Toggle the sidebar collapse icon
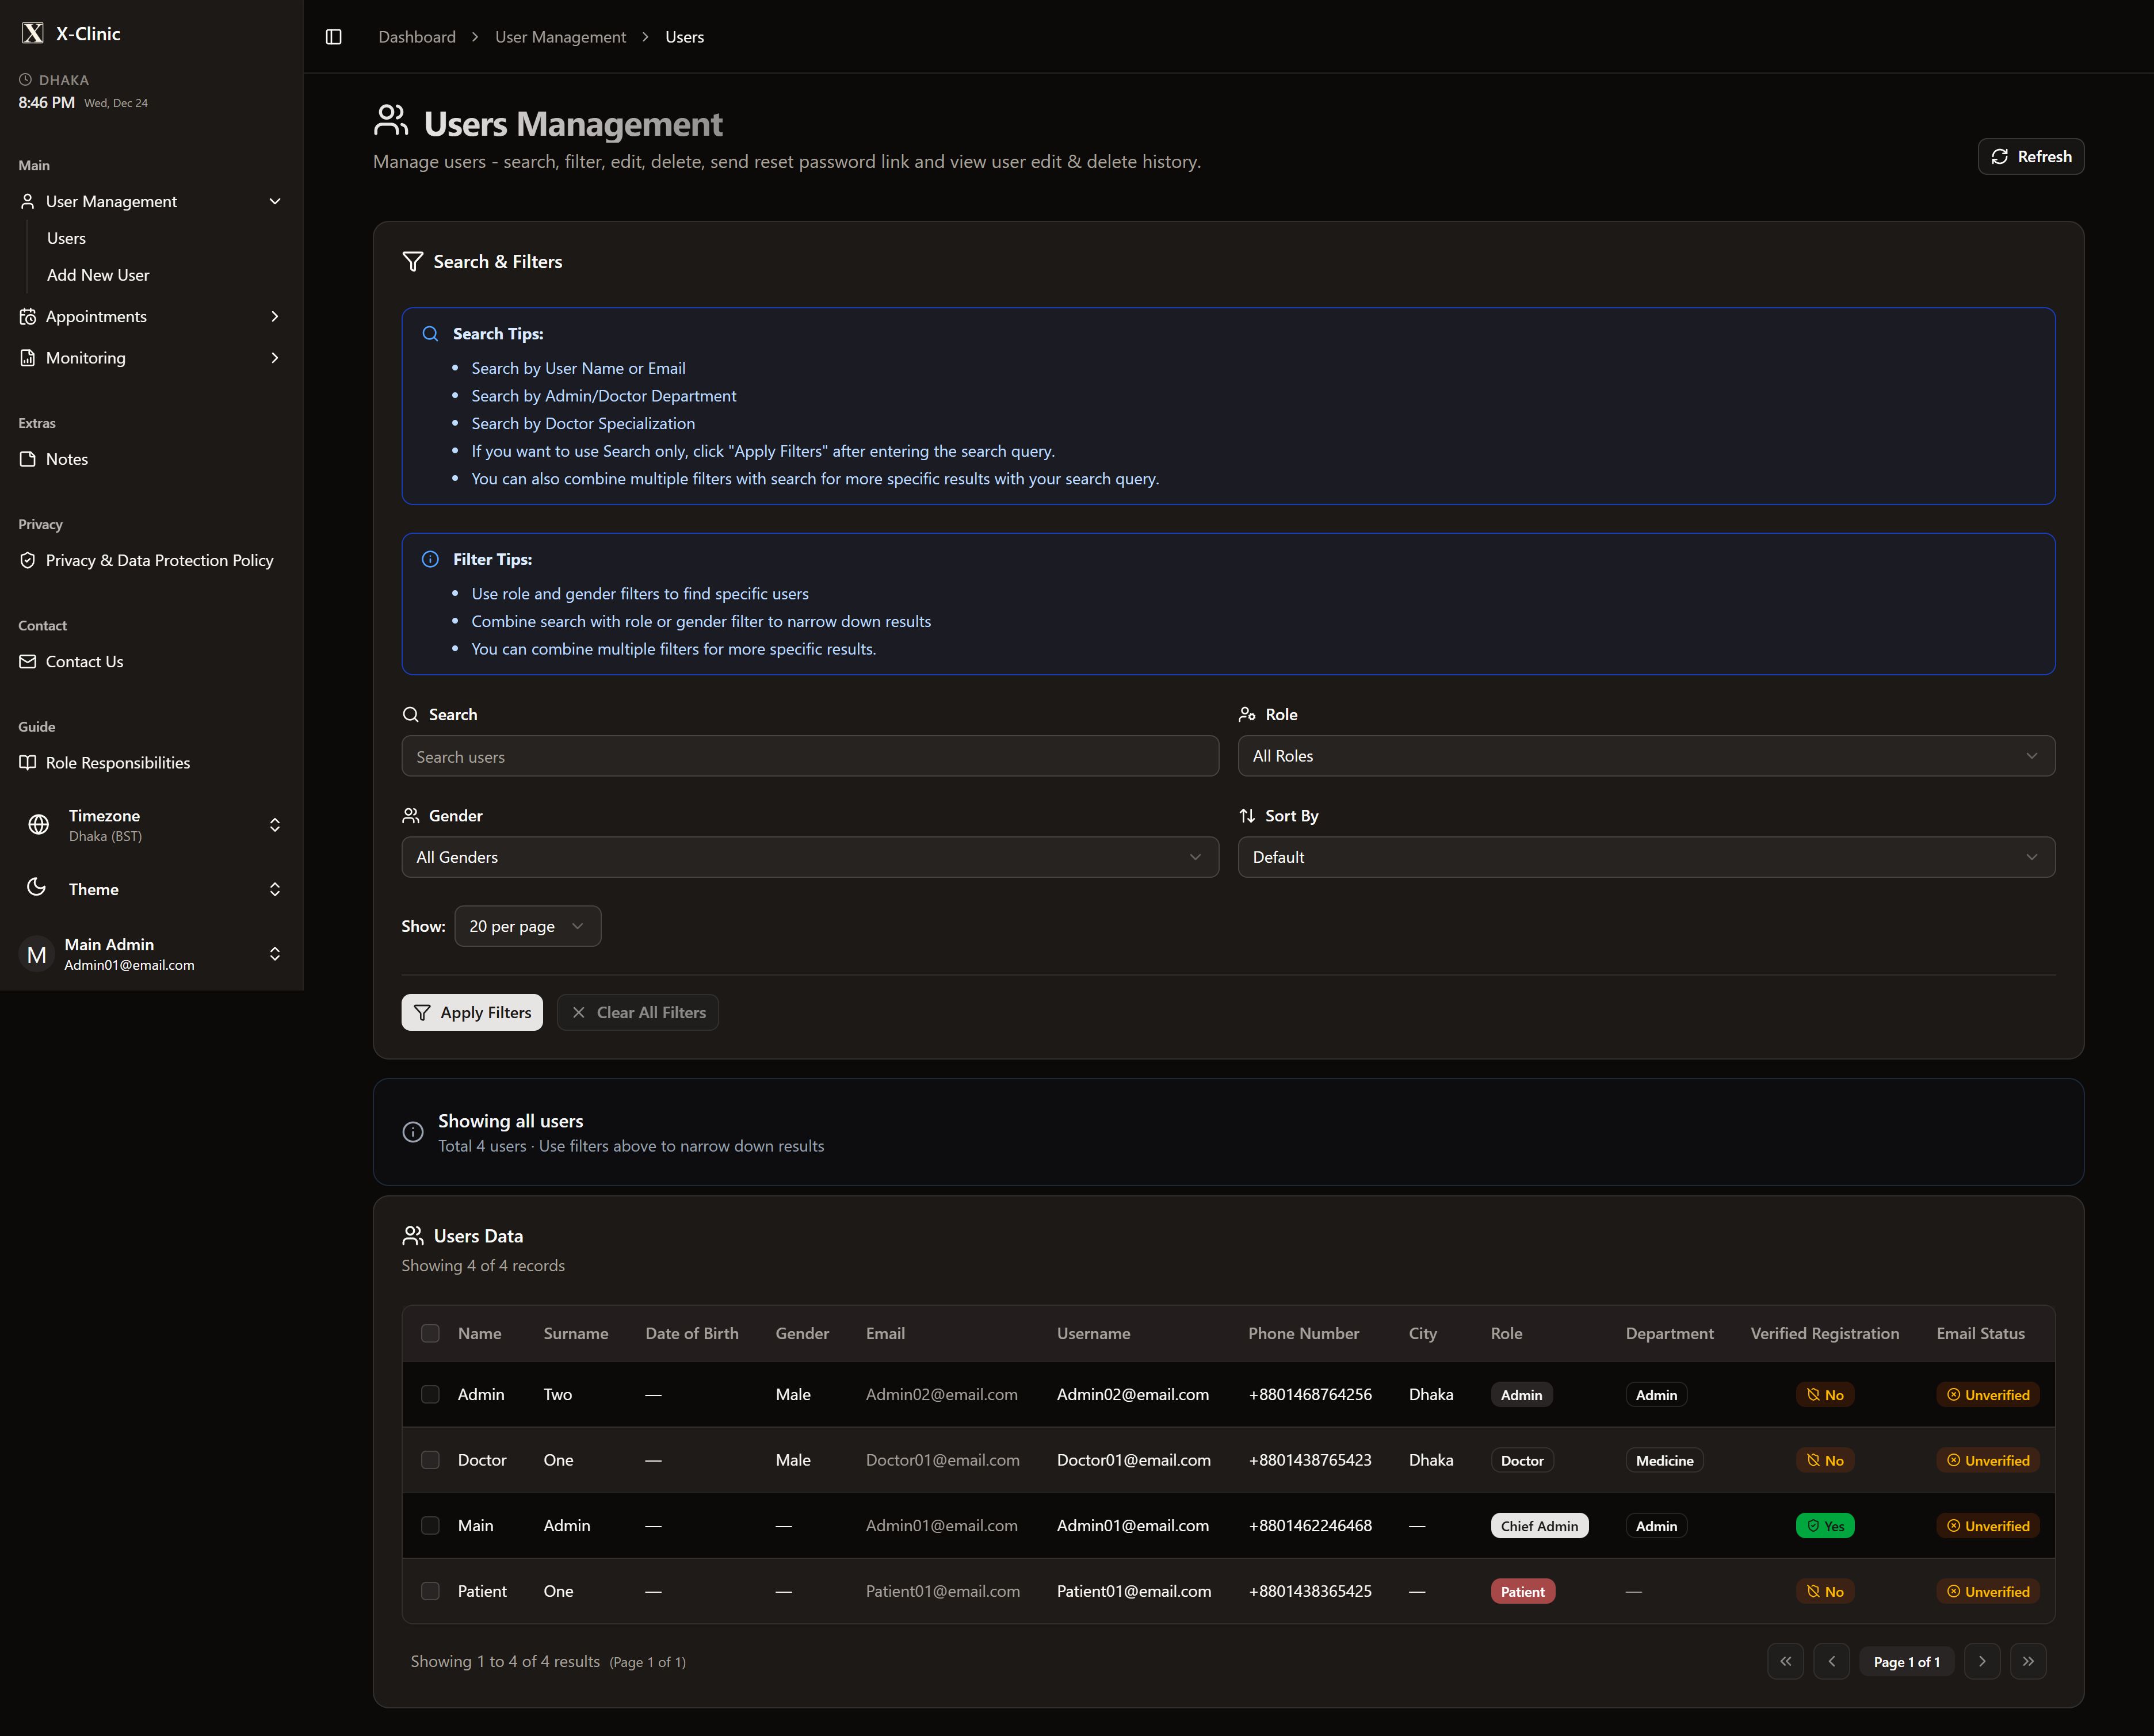This screenshot has height=1736, width=2154. [334, 37]
